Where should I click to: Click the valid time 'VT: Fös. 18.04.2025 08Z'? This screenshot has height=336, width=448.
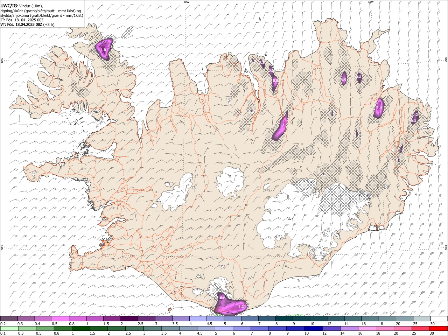[x=21, y=24]
